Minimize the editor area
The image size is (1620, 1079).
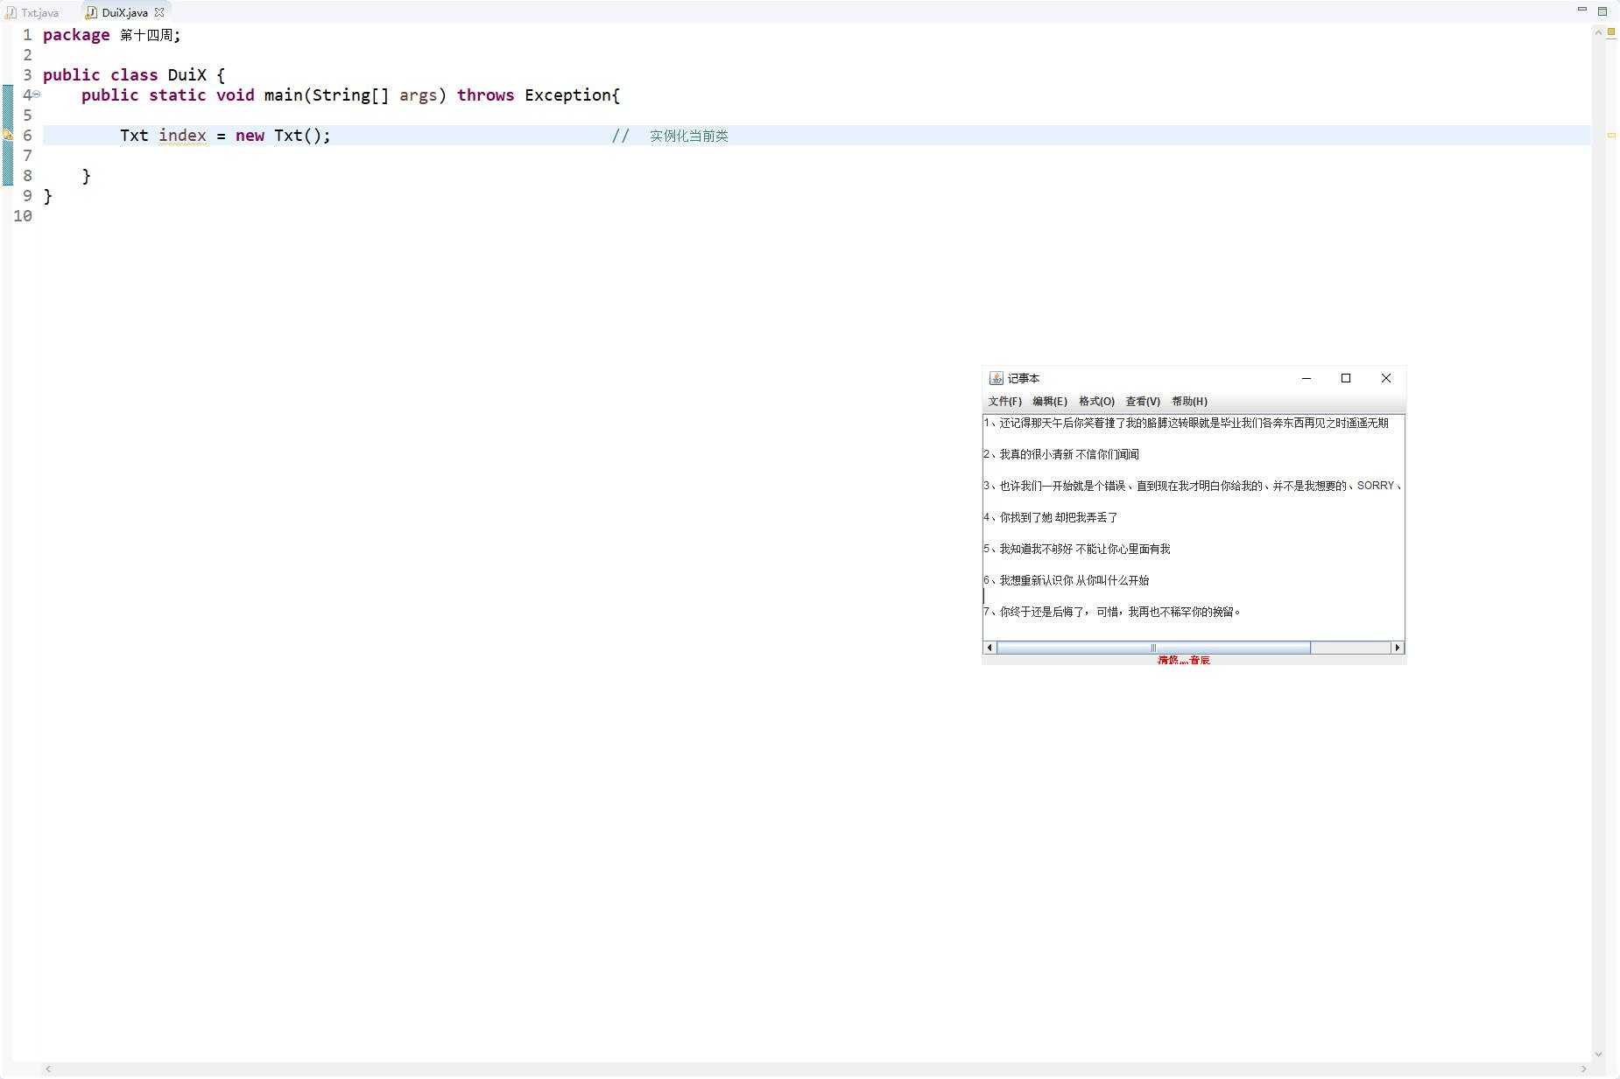(1581, 10)
